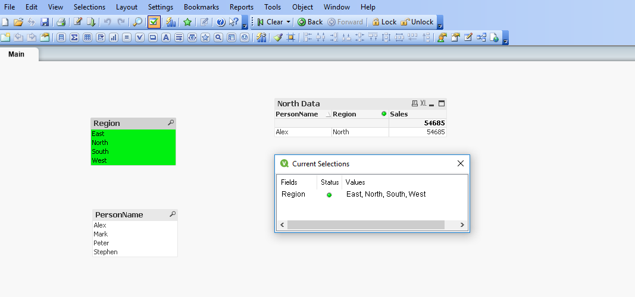Screen dimensions: 635x297
Task: Toggle the highlighted Current Selections icon
Action: pos(154,22)
